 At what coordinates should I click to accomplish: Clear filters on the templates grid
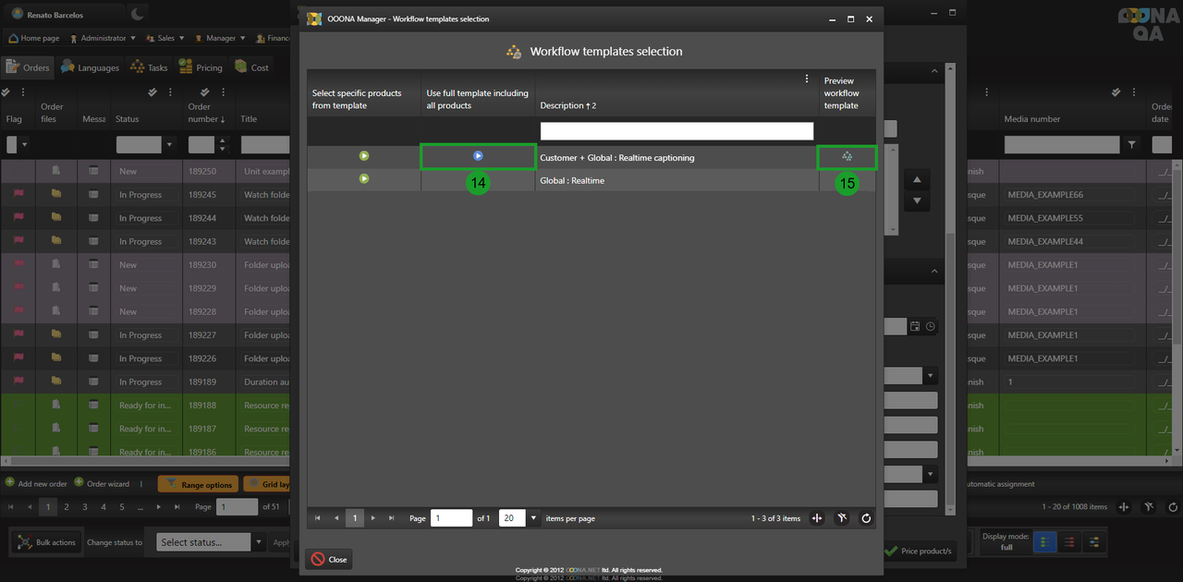tap(841, 518)
